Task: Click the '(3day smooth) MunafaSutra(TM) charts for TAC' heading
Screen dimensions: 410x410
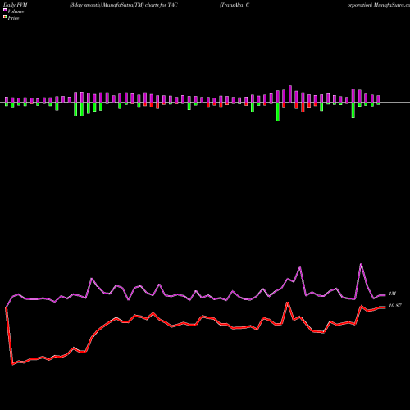Action: coord(124,5)
